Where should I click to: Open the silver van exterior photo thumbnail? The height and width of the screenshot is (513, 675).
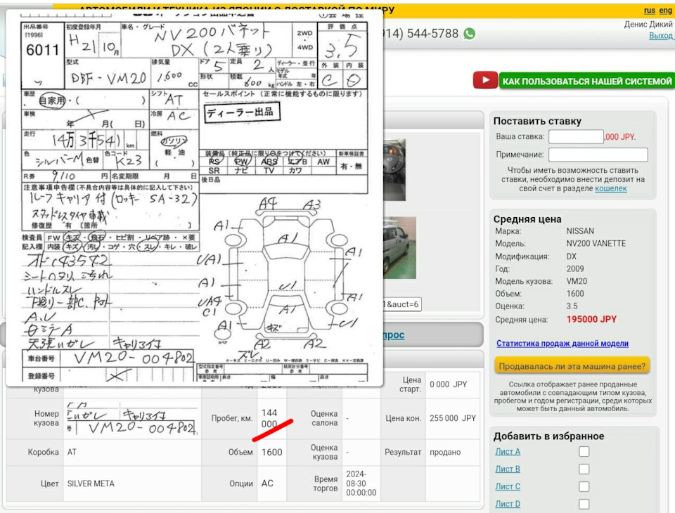(x=399, y=247)
